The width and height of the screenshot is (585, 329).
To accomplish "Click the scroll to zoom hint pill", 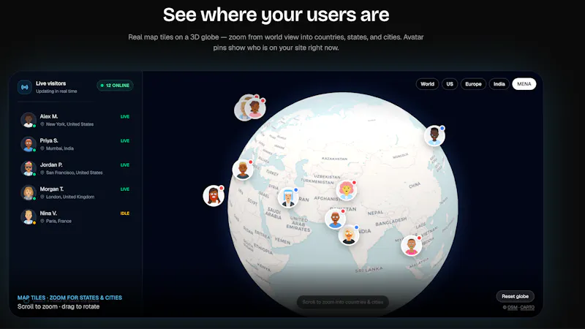I will coord(342,302).
